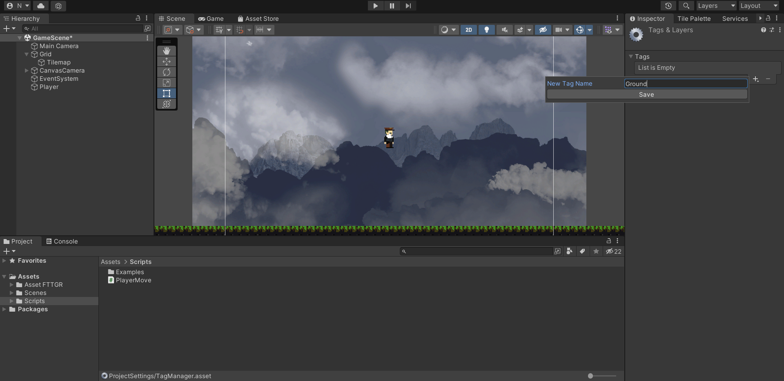The image size is (784, 381).
Task: Click the Step frame button
Action: click(408, 6)
